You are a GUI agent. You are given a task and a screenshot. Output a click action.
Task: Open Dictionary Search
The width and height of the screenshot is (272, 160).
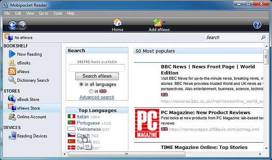pyautogui.click(x=33, y=80)
